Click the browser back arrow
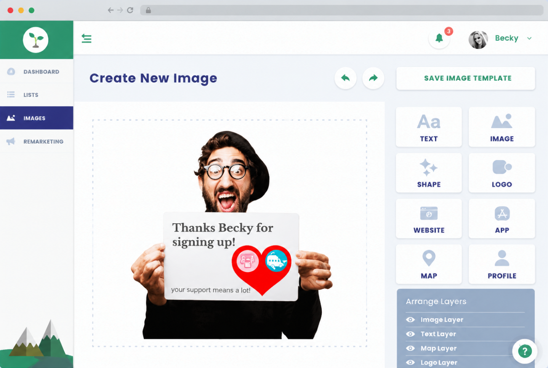548x368 pixels. click(x=111, y=10)
